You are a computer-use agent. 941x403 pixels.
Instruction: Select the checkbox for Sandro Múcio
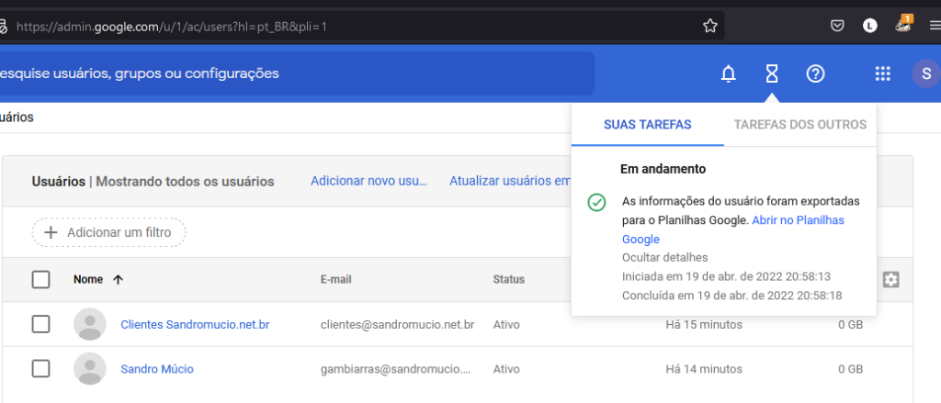[x=41, y=369]
